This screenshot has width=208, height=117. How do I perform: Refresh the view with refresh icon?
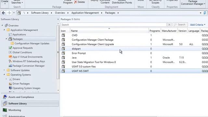click(x=205, y=13)
